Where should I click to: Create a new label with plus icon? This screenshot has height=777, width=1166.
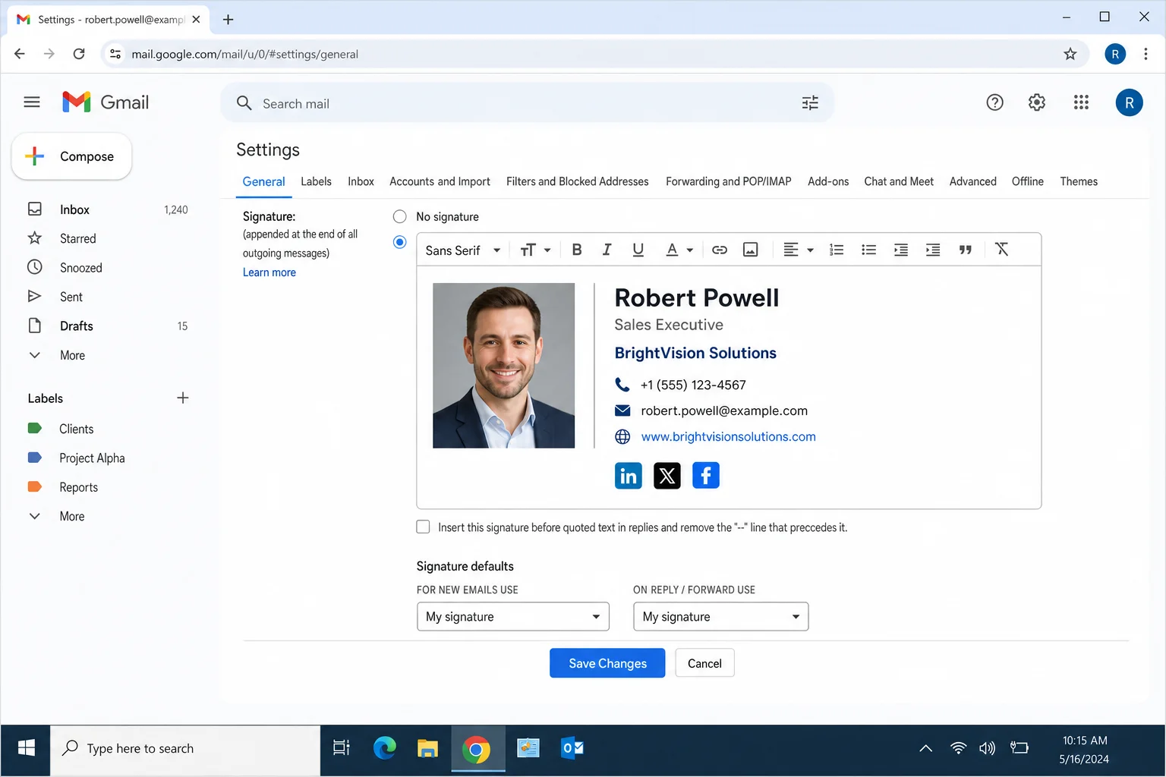point(183,398)
